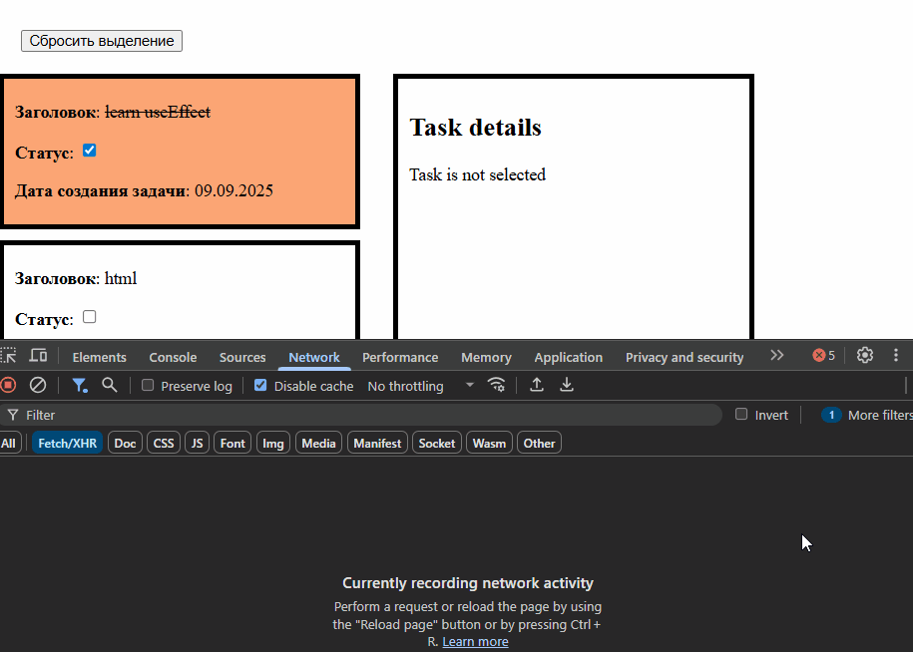Toggle device toolbar icon
Viewport: 913px width, 652px height.
(38, 356)
